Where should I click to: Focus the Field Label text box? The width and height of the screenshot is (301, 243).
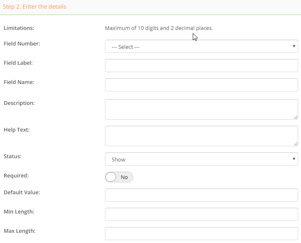pos(201,66)
